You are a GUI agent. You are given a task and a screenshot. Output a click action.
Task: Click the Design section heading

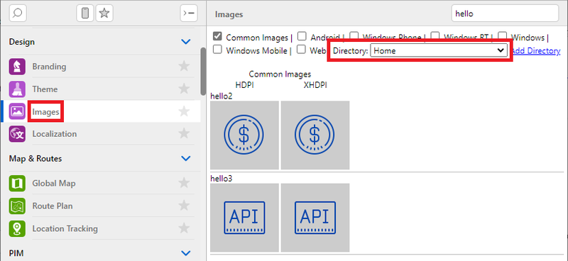[22, 42]
